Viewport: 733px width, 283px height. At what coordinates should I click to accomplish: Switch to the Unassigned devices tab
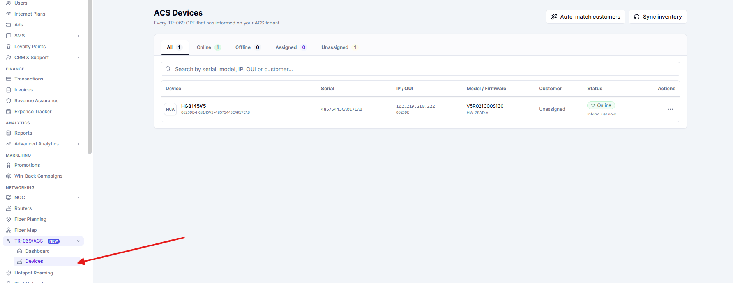coord(339,47)
